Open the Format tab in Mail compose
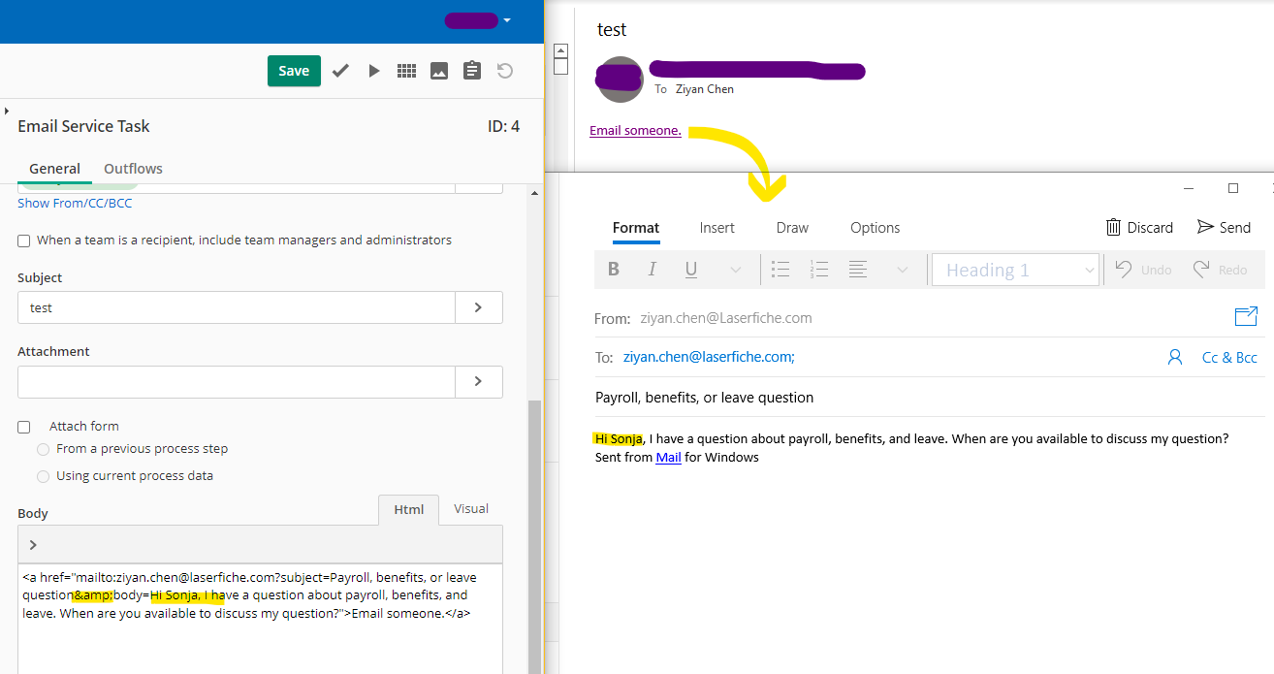The image size is (1274, 674). (x=636, y=228)
